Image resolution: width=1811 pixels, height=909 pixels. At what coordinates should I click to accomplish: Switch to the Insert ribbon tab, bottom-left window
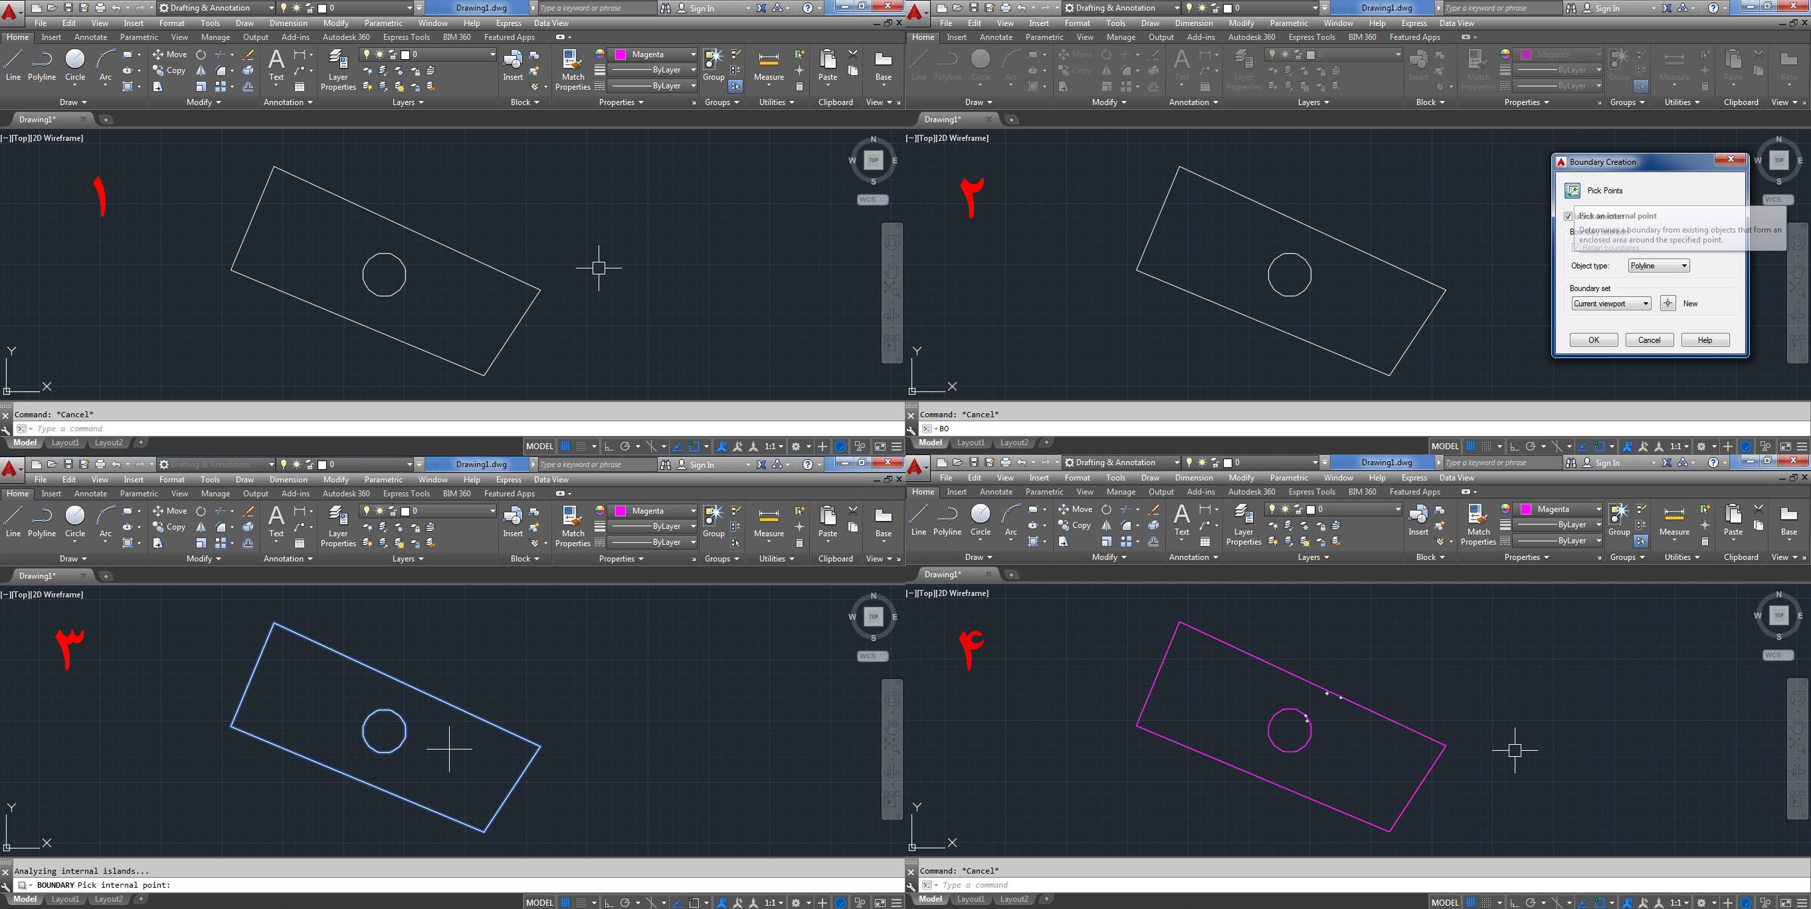[x=50, y=494]
